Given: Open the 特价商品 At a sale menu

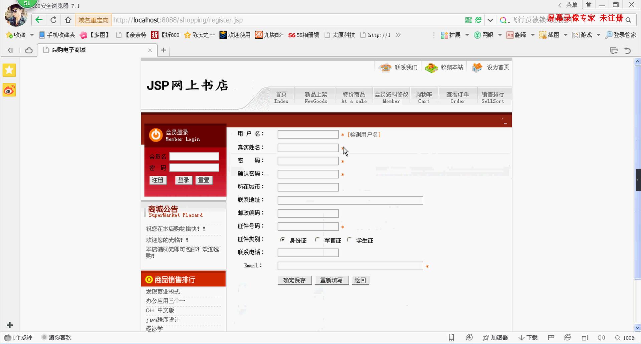Looking at the screenshot, I should coord(354,97).
